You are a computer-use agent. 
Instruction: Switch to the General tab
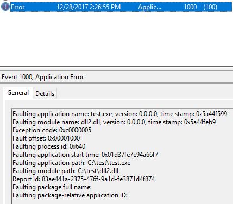pyautogui.click(x=18, y=93)
